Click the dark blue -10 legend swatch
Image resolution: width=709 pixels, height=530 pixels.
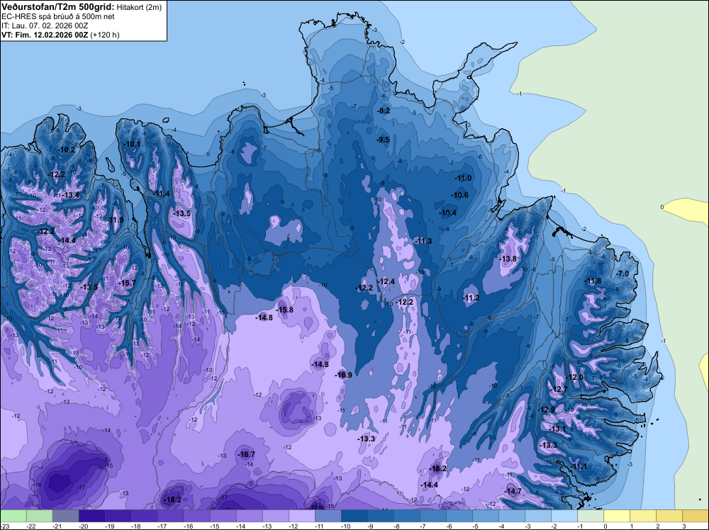click(354, 516)
